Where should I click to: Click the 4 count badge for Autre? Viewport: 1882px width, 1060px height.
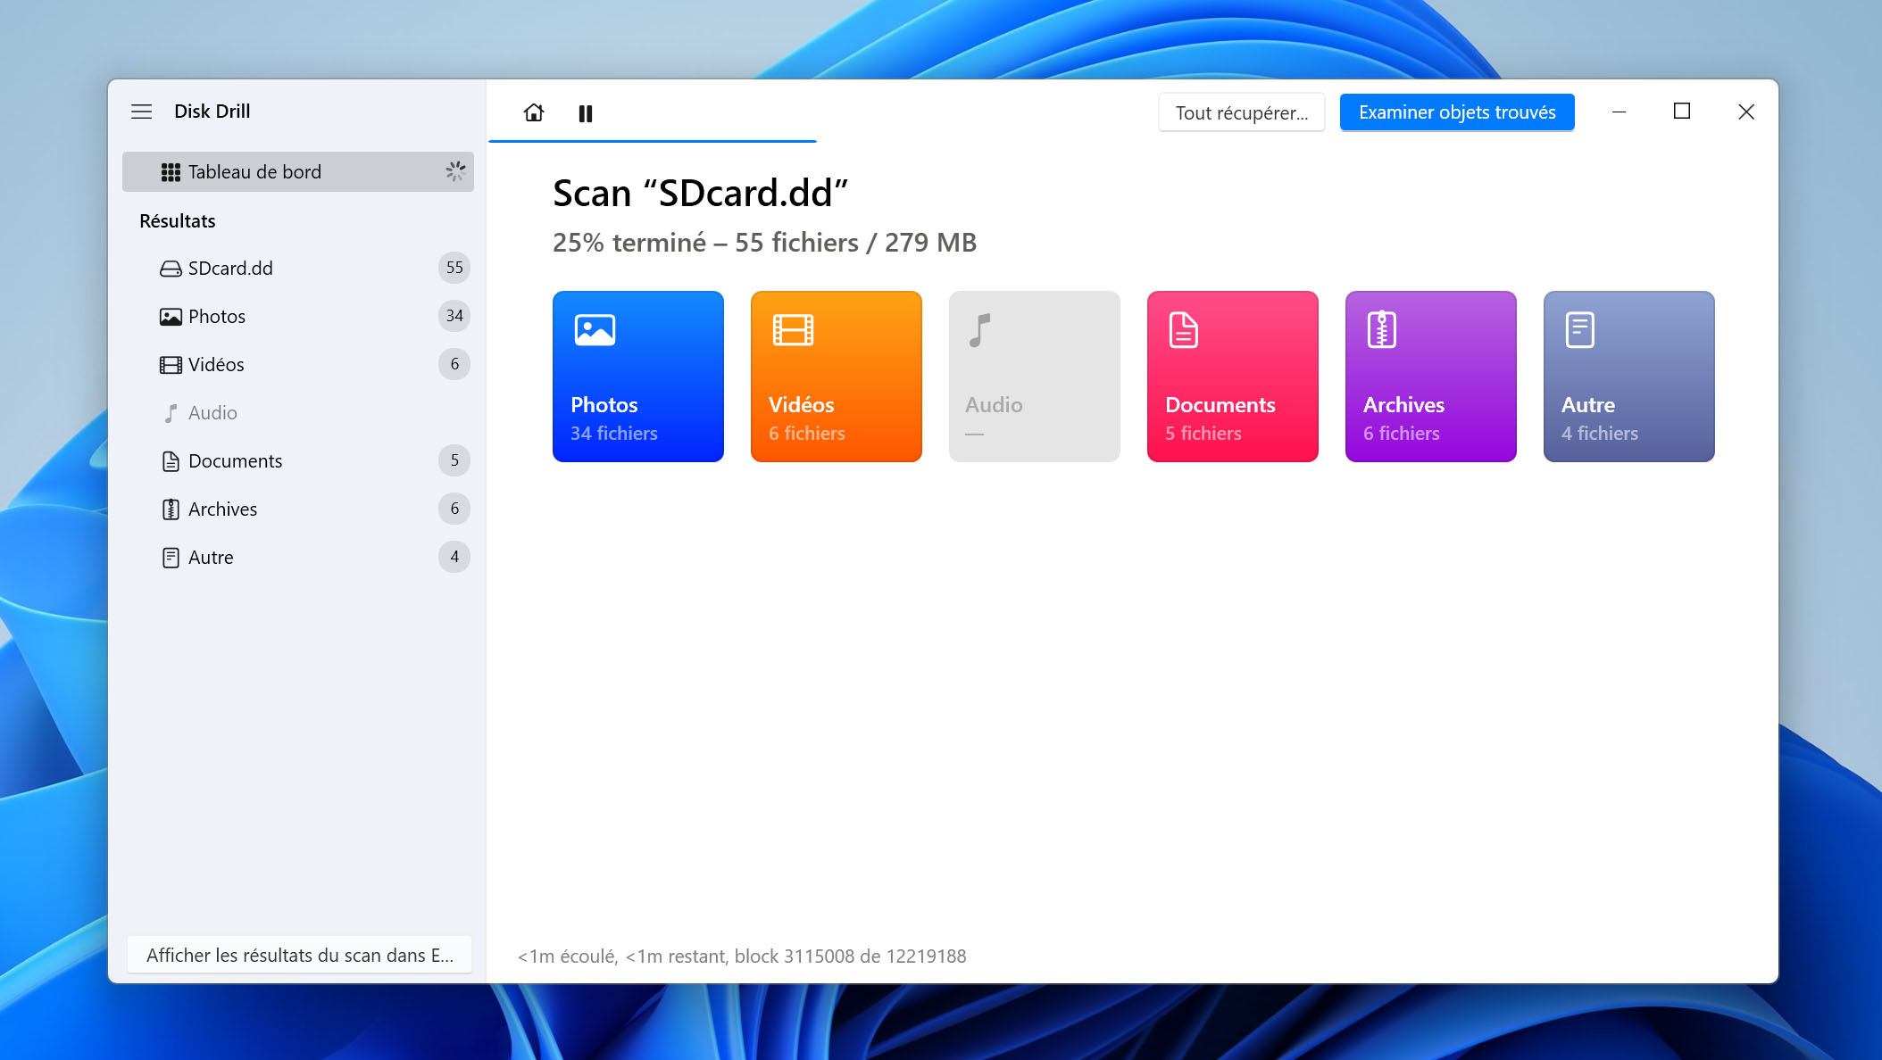tap(454, 557)
